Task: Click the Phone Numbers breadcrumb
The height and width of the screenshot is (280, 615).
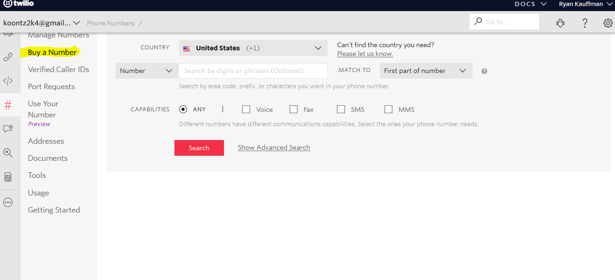Action: (111, 23)
